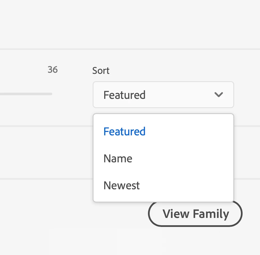This screenshot has width=260, height=255.
Task: Choose Name from the sort options
Action: click(118, 159)
